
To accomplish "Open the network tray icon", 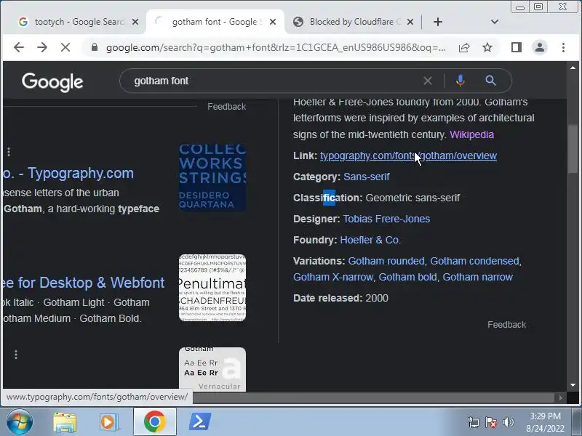I will (x=474, y=422).
